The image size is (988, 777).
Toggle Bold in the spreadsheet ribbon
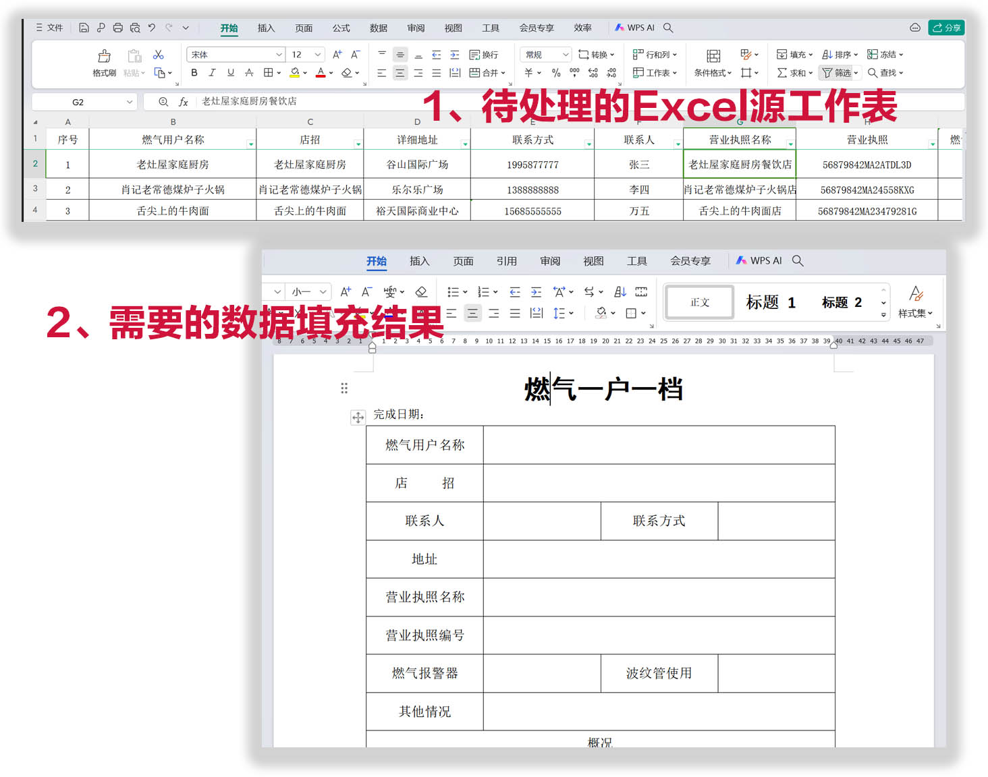(x=194, y=73)
